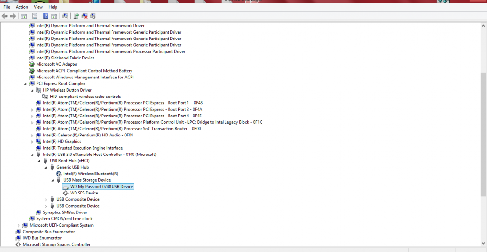The image size is (487, 252).
Task: Expand the PCI Express Root Port 4 node
Action: (32, 116)
